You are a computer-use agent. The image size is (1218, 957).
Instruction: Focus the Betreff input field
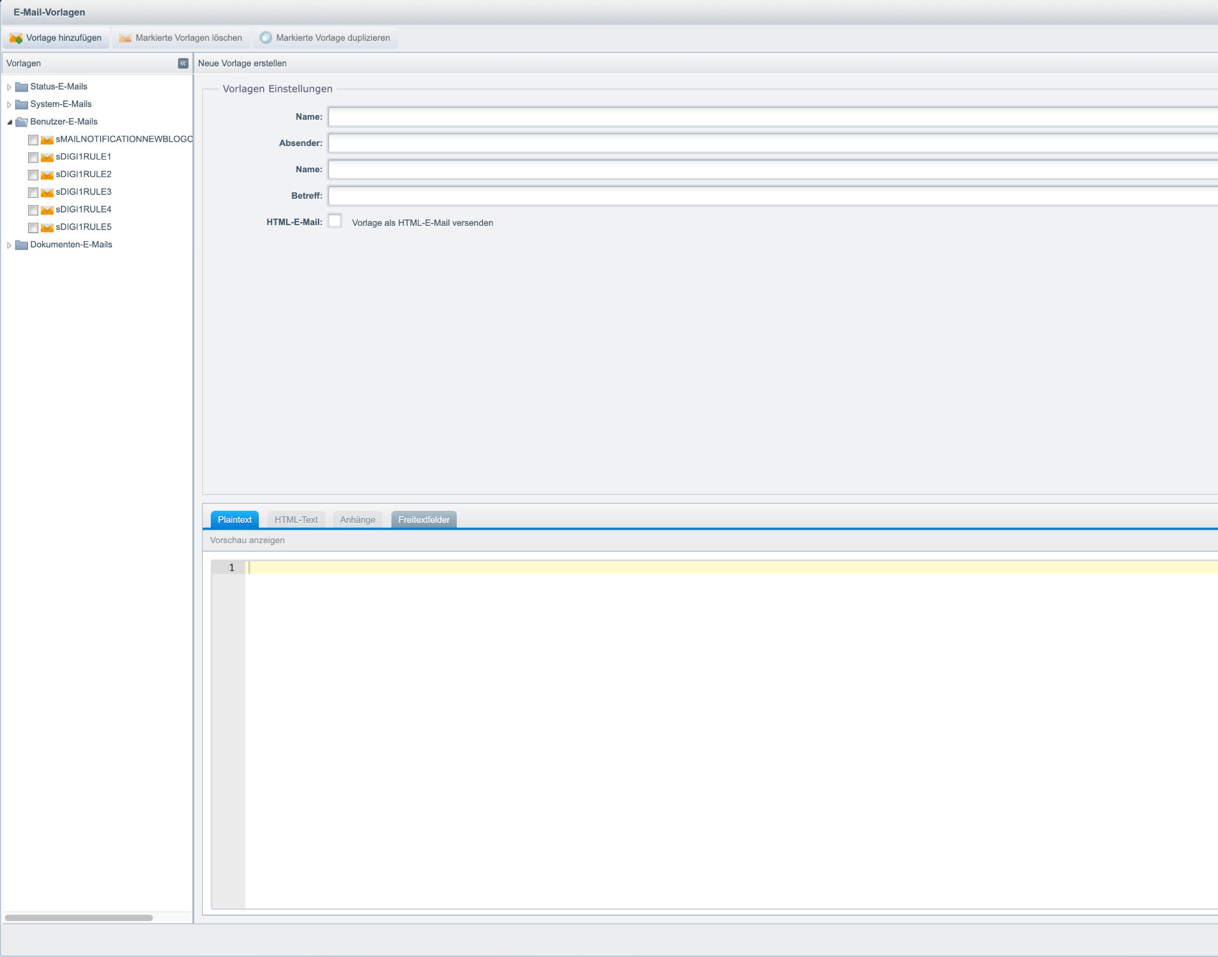click(x=773, y=195)
